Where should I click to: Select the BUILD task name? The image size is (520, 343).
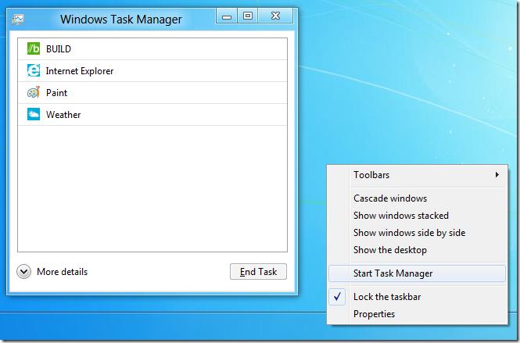59,49
